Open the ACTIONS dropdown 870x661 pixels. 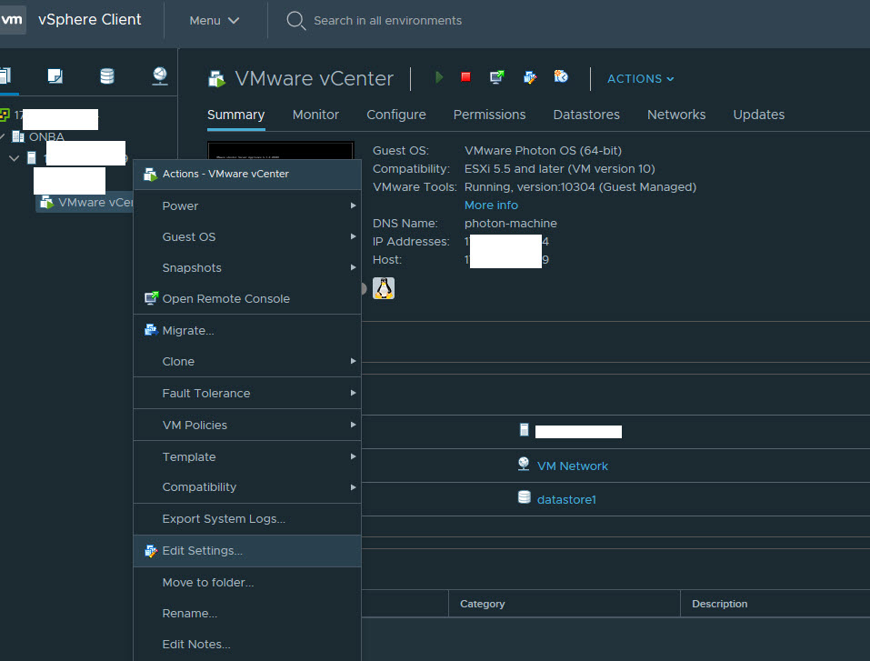click(640, 79)
